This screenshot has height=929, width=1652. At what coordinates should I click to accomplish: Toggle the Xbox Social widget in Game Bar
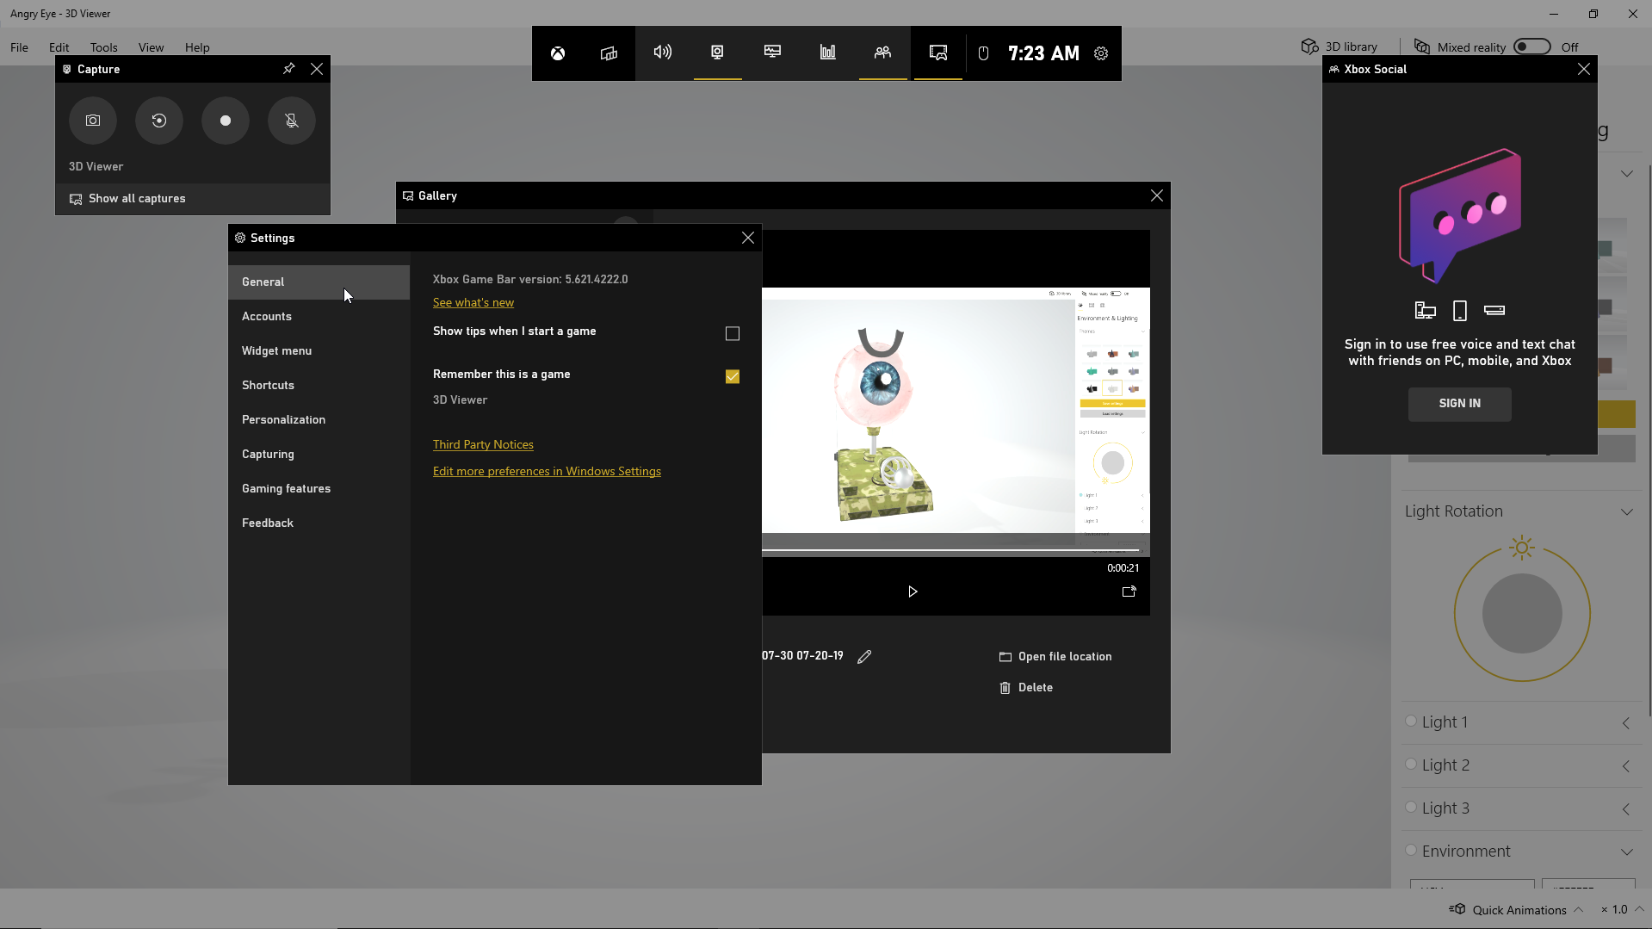tap(882, 53)
